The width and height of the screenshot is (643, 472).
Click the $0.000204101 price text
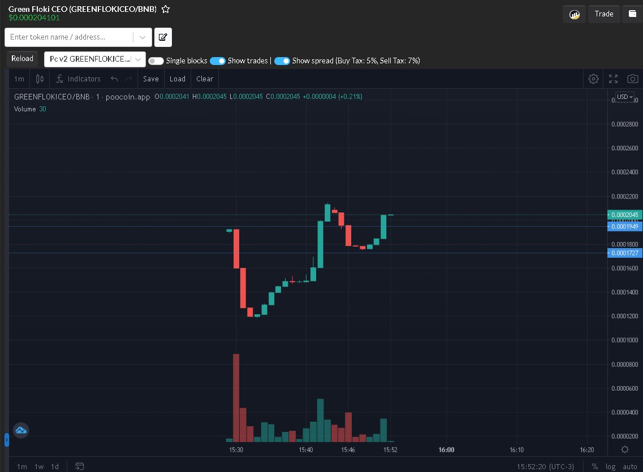34,18
